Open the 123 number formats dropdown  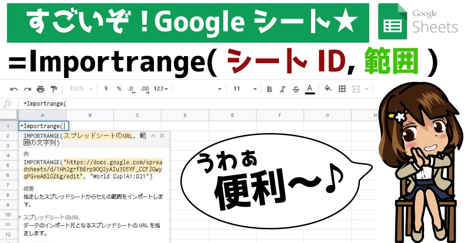pyautogui.click(x=161, y=89)
